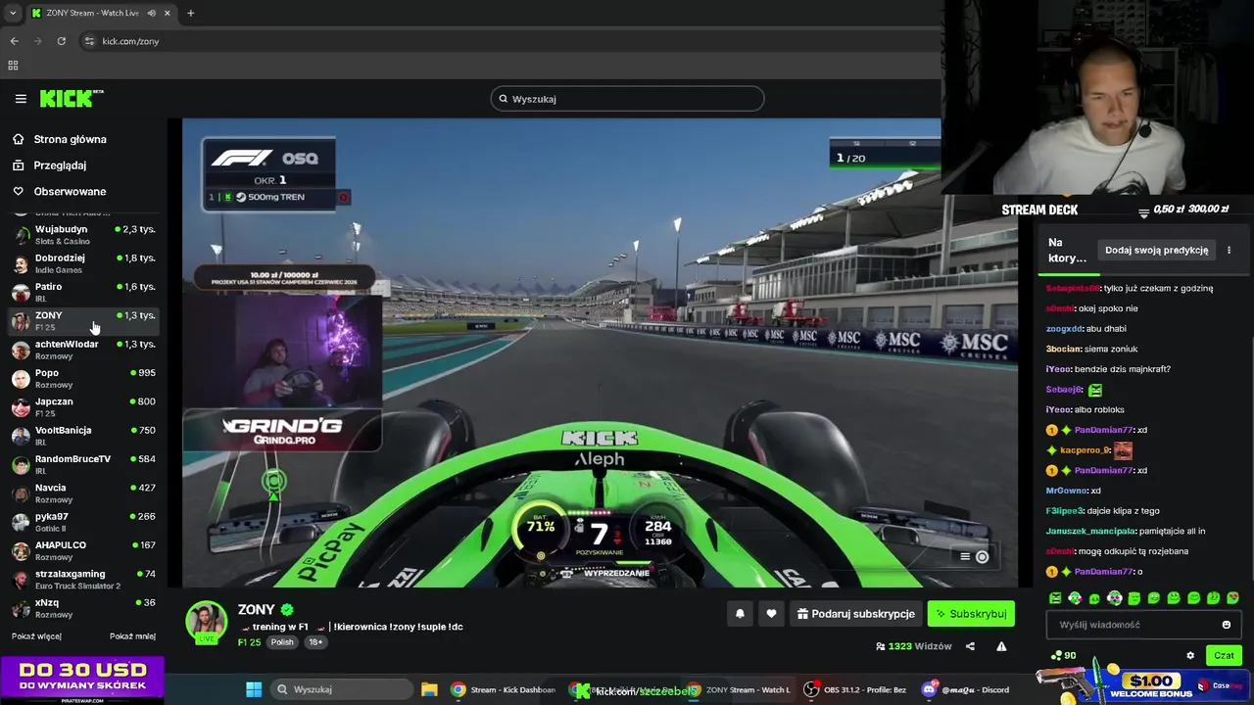Open Patiro channel in sidebar
The height and width of the screenshot is (705, 1254).
tap(83, 292)
